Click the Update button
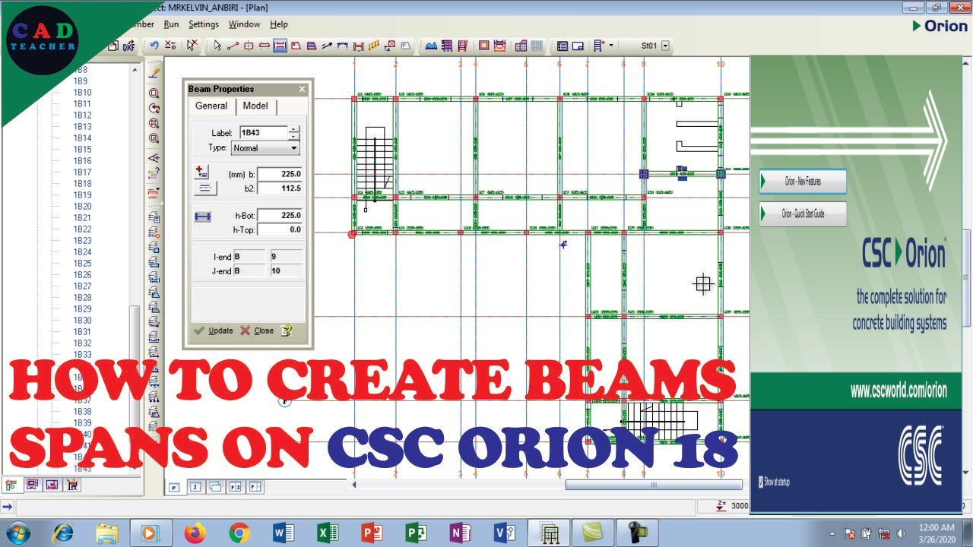 214,330
